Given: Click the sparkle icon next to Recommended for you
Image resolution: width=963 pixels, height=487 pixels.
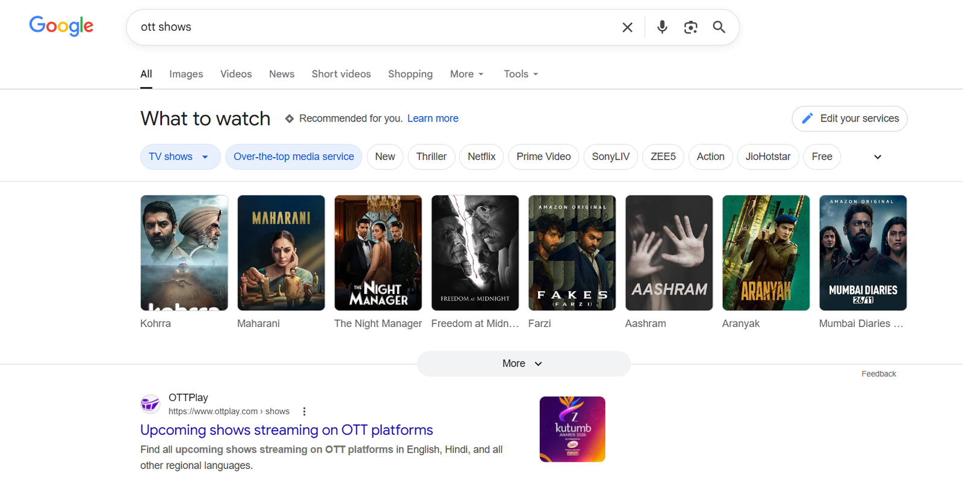Looking at the screenshot, I should (x=290, y=118).
